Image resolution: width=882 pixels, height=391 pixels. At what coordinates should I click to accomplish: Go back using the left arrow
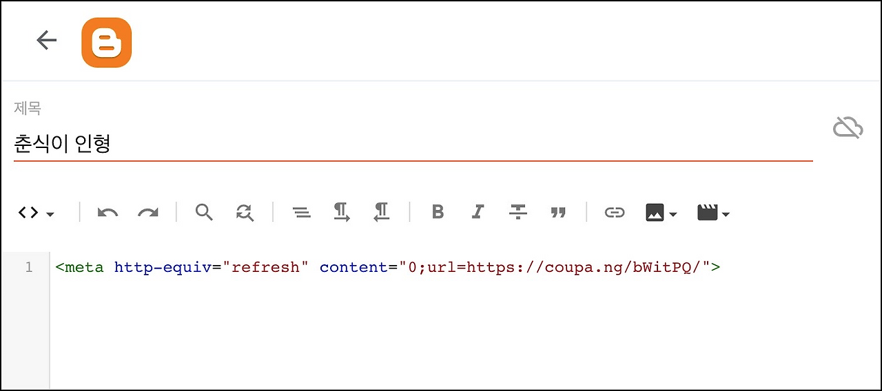pos(46,41)
